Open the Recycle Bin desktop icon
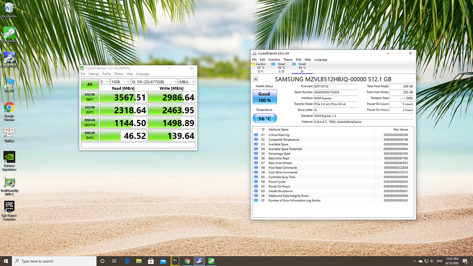The width and height of the screenshot is (473, 266). click(x=9, y=10)
